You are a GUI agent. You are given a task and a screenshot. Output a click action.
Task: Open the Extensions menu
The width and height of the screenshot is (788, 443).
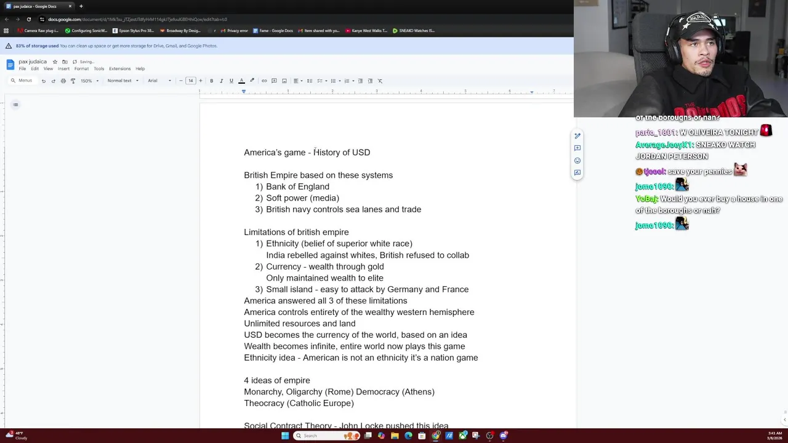[x=119, y=68]
